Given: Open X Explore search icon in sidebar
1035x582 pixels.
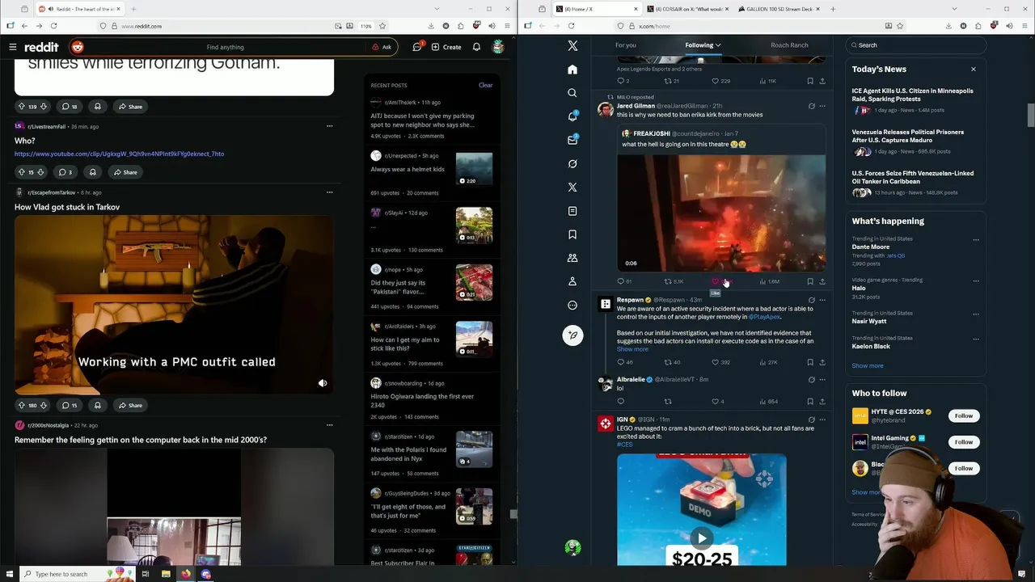Looking at the screenshot, I should (x=572, y=93).
